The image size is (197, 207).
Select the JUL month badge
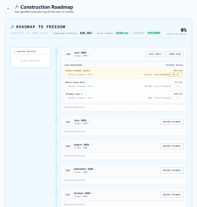(68, 122)
